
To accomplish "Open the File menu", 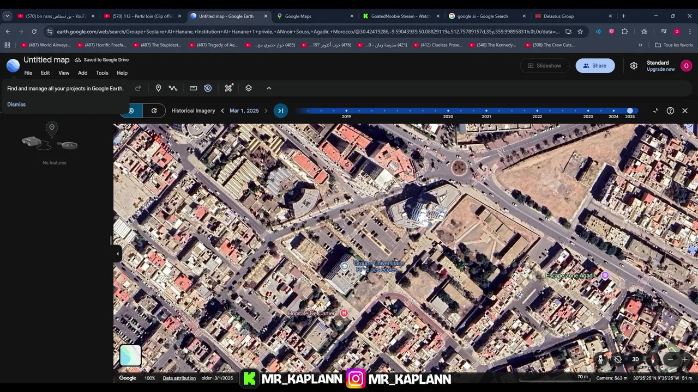I will (x=28, y=73).
